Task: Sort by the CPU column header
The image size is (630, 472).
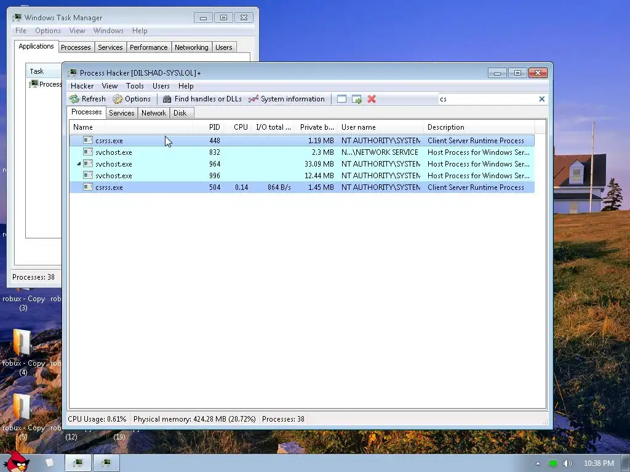Action: [x=237, y=127]
